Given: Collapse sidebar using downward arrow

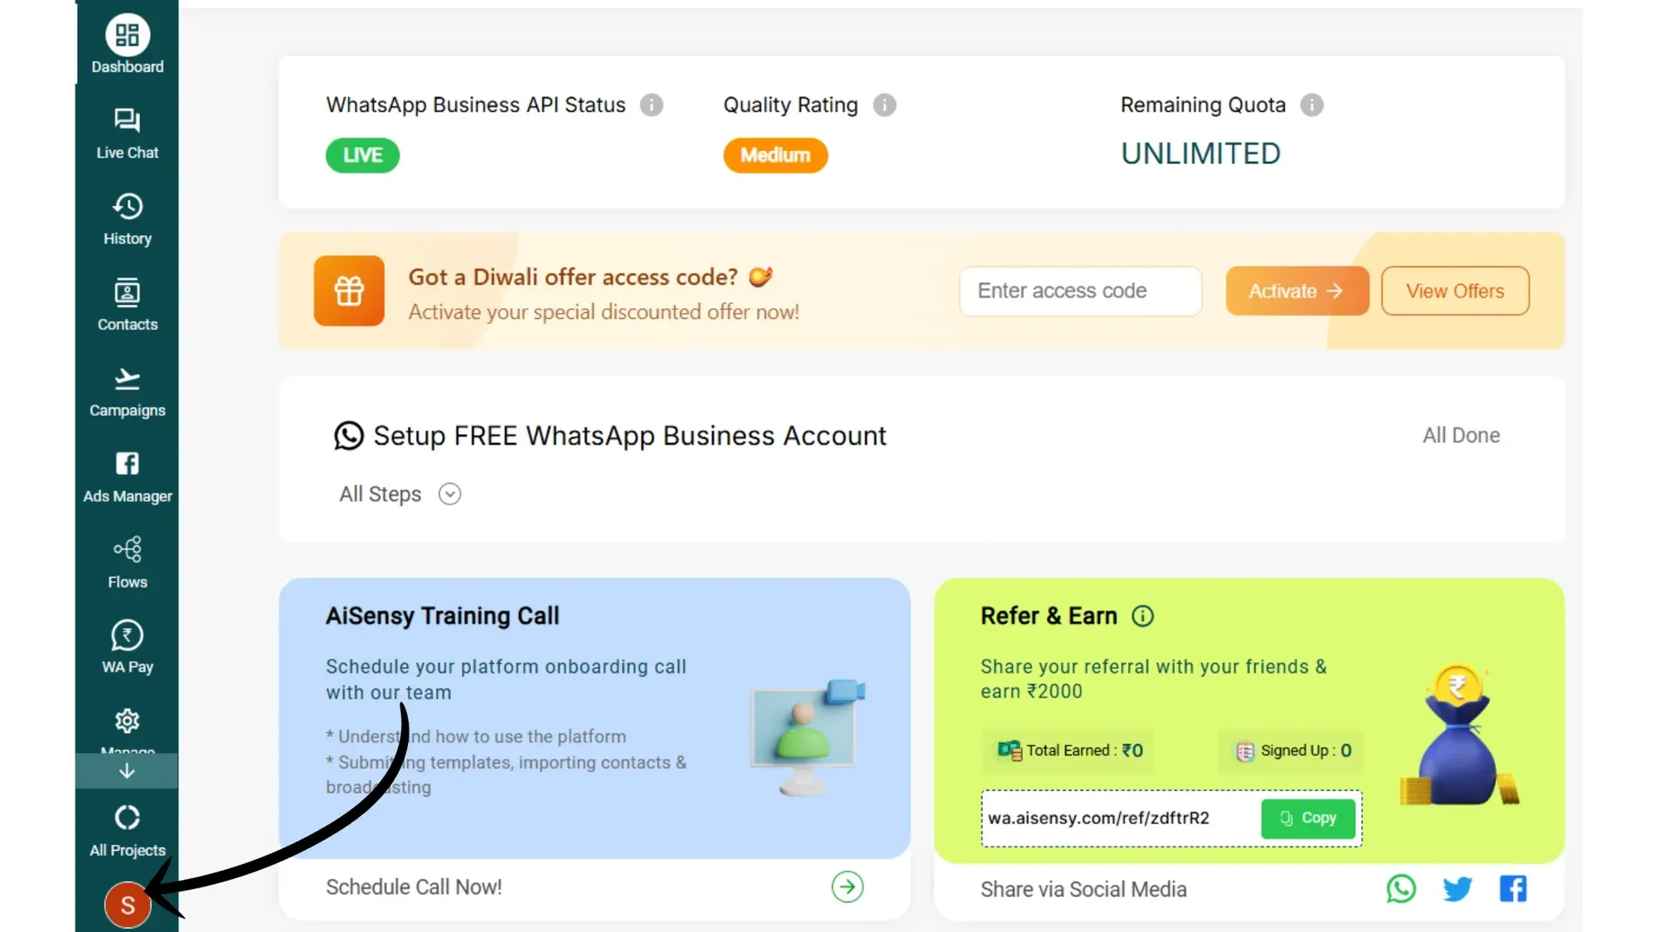Looking at the screenshot, I should (x=127, y=770).
